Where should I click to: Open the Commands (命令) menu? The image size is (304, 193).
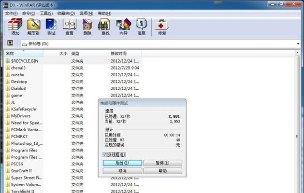point(29,13)
